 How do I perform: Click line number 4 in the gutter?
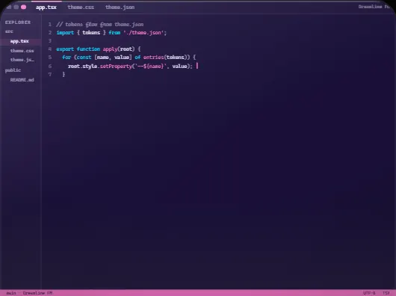click(x=50, y=49)
